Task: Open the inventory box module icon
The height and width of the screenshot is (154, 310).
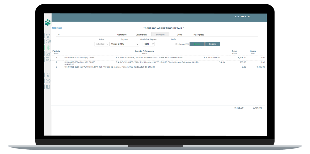Action: tap(48, 42)
